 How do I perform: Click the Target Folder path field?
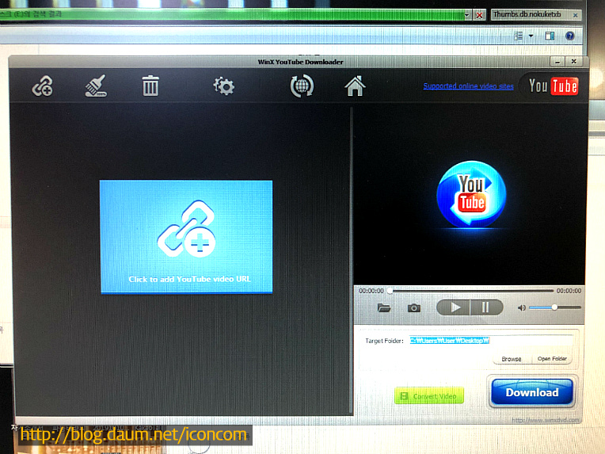491,341
